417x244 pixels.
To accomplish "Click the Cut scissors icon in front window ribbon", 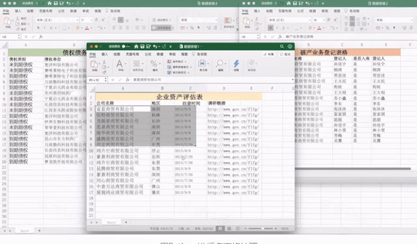I will pos(104,61).
